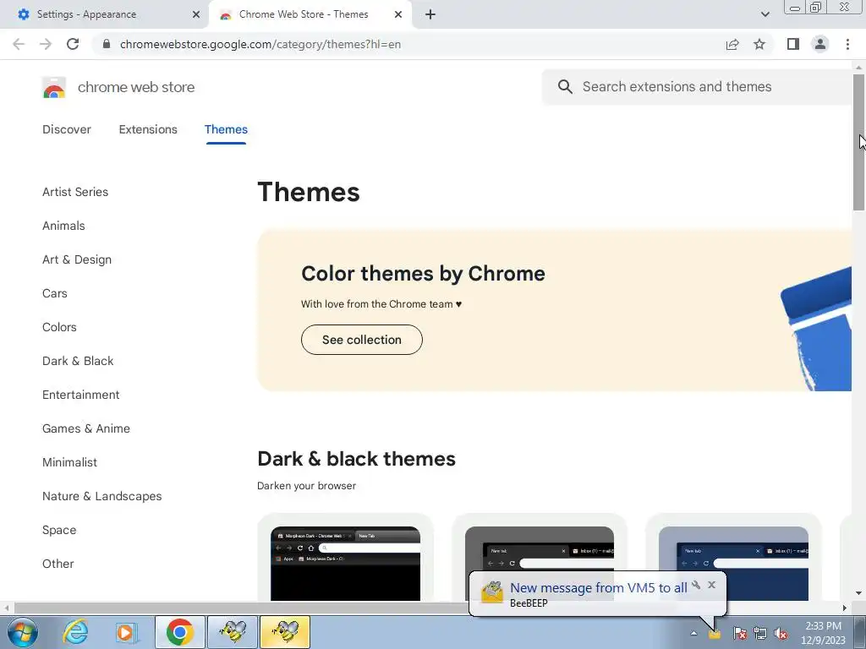The width and height of the screenshot is (866, 649).
Task: Open the Cars category
Action: click(55, 293)
